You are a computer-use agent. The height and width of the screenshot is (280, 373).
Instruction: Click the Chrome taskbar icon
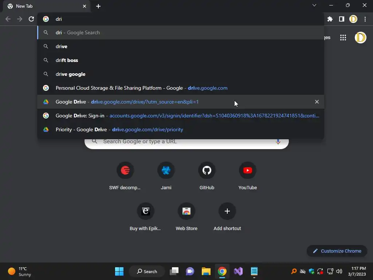tap(222, 271)
